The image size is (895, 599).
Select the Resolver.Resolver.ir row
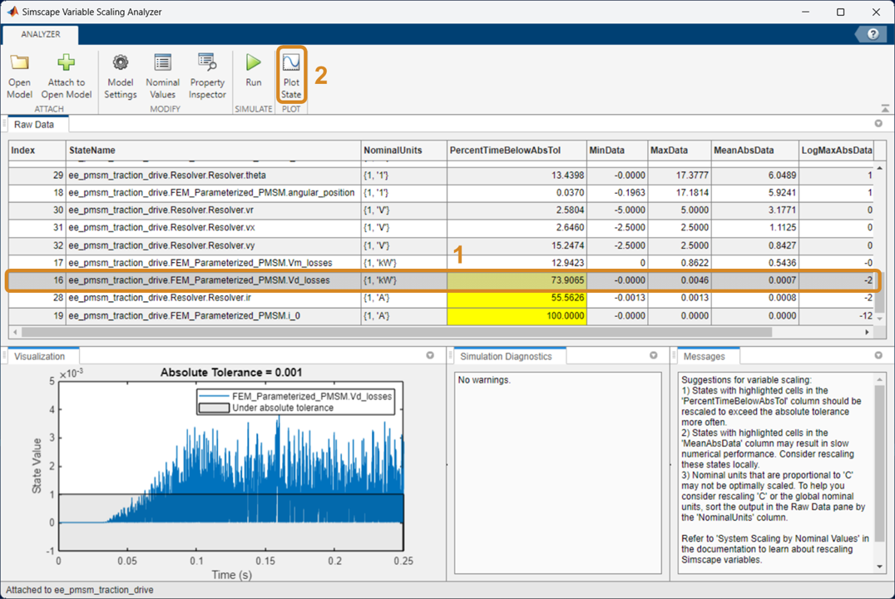pyautogui.click(x=441, y=298)
